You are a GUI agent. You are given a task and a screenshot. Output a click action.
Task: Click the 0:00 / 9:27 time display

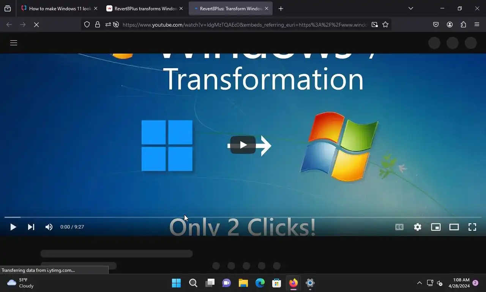click(72, 227)
